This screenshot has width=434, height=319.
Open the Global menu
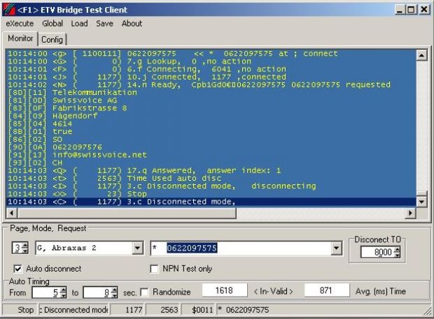point(52,24)
